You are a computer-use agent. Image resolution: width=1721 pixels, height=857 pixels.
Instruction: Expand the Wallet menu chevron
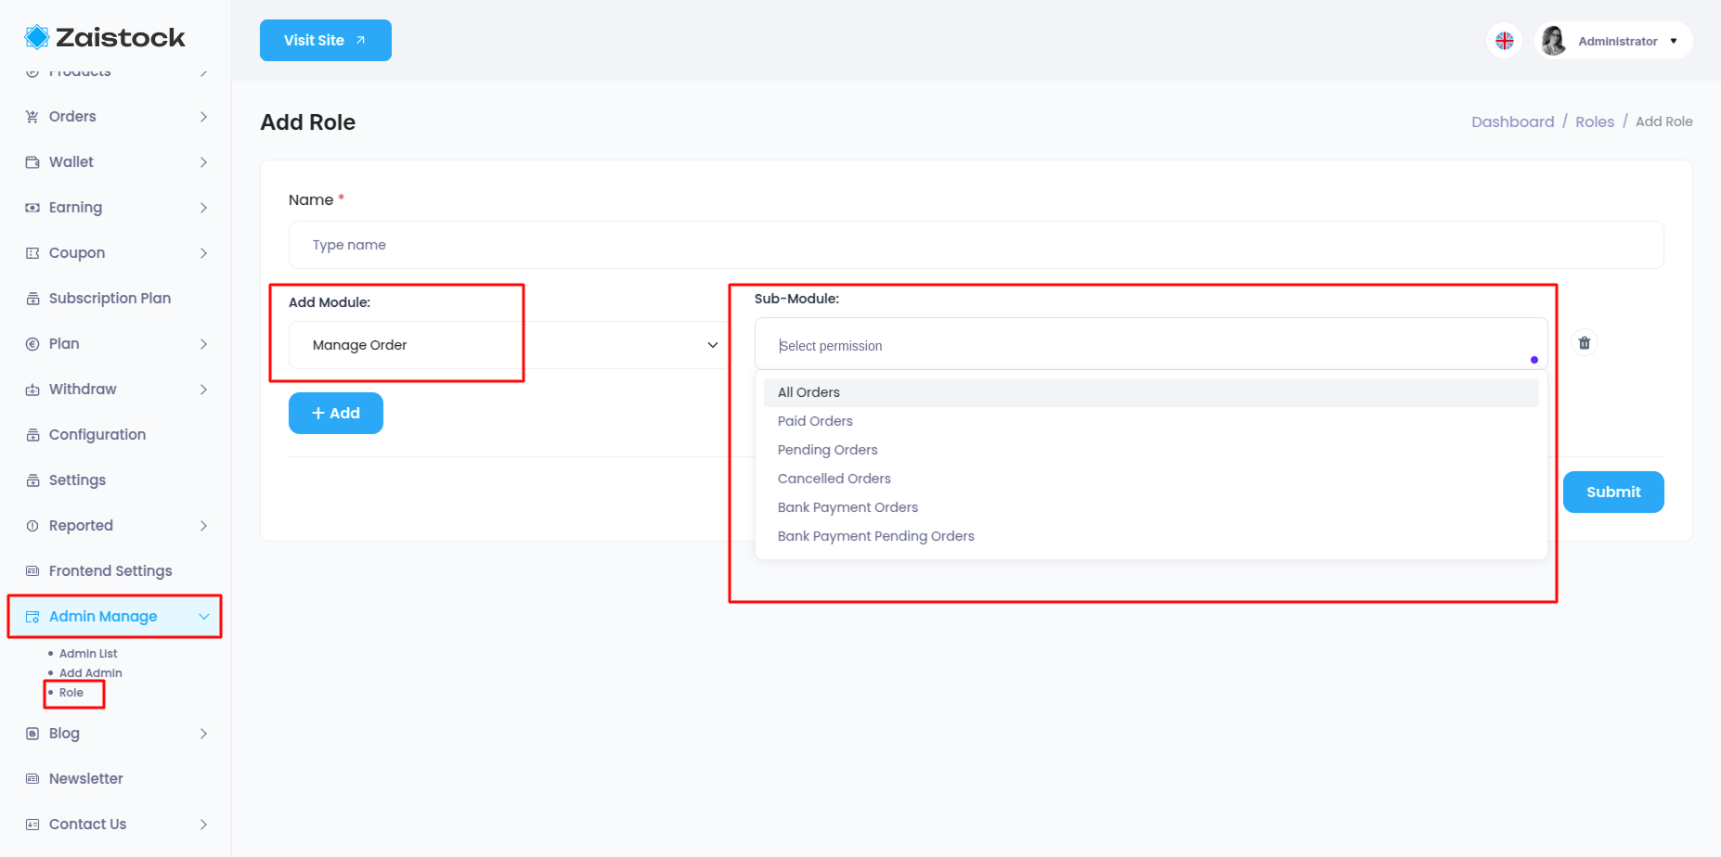pos(203,162)
